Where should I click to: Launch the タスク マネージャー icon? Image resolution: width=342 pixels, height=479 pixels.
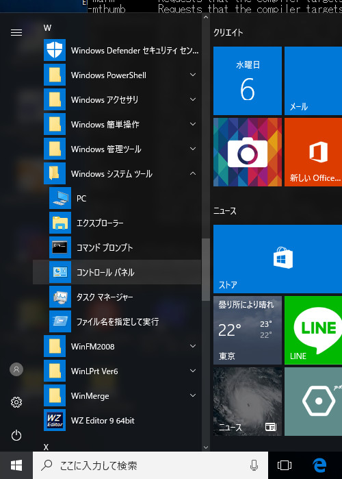point(60,297)
